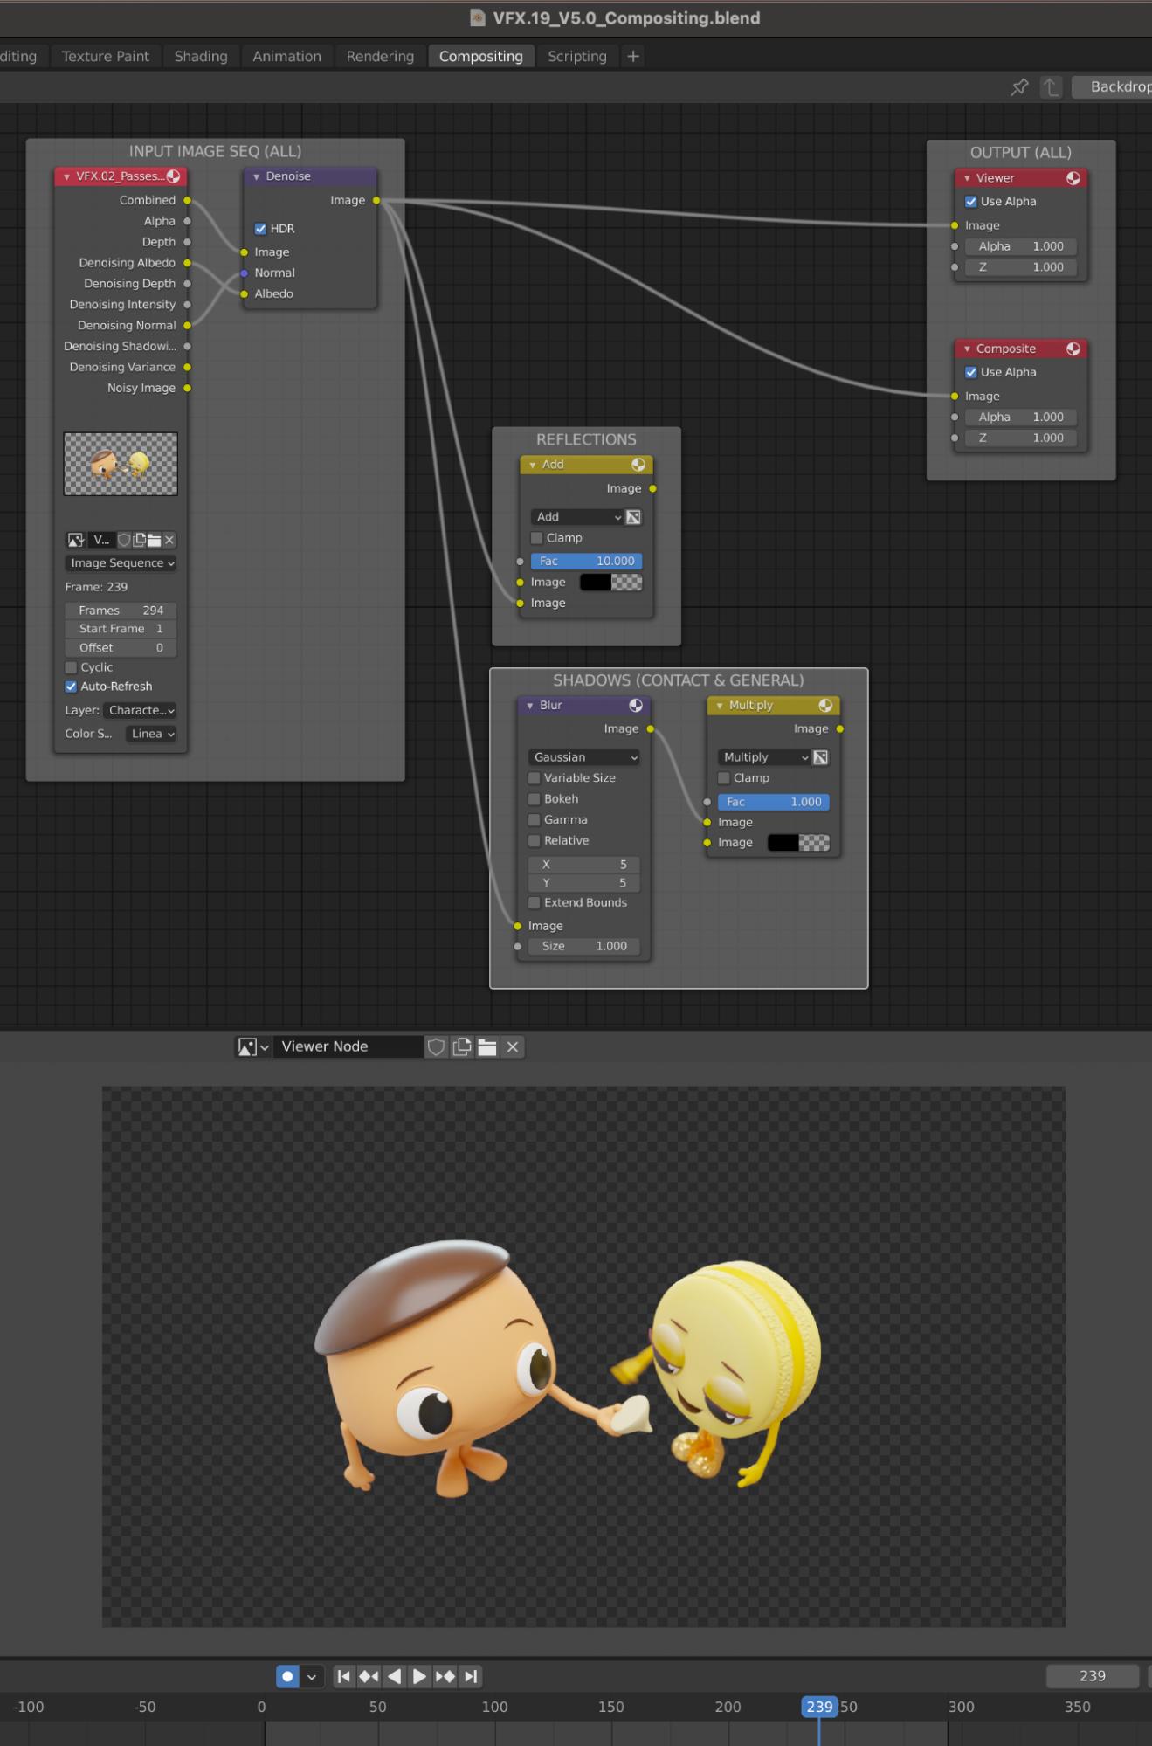The height and width of the screenshot is (1746, 1152).
Task: Click the parent node tree arrow icon
Action: coord(1052,87)
